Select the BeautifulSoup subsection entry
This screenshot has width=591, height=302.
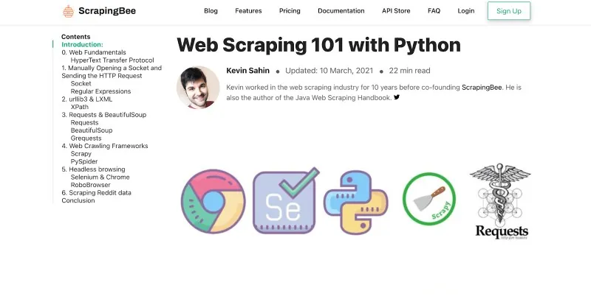point(92,130)
